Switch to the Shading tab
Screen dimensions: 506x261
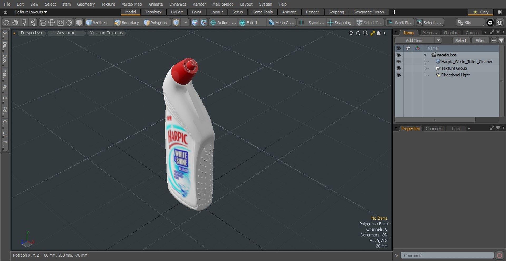451,33
